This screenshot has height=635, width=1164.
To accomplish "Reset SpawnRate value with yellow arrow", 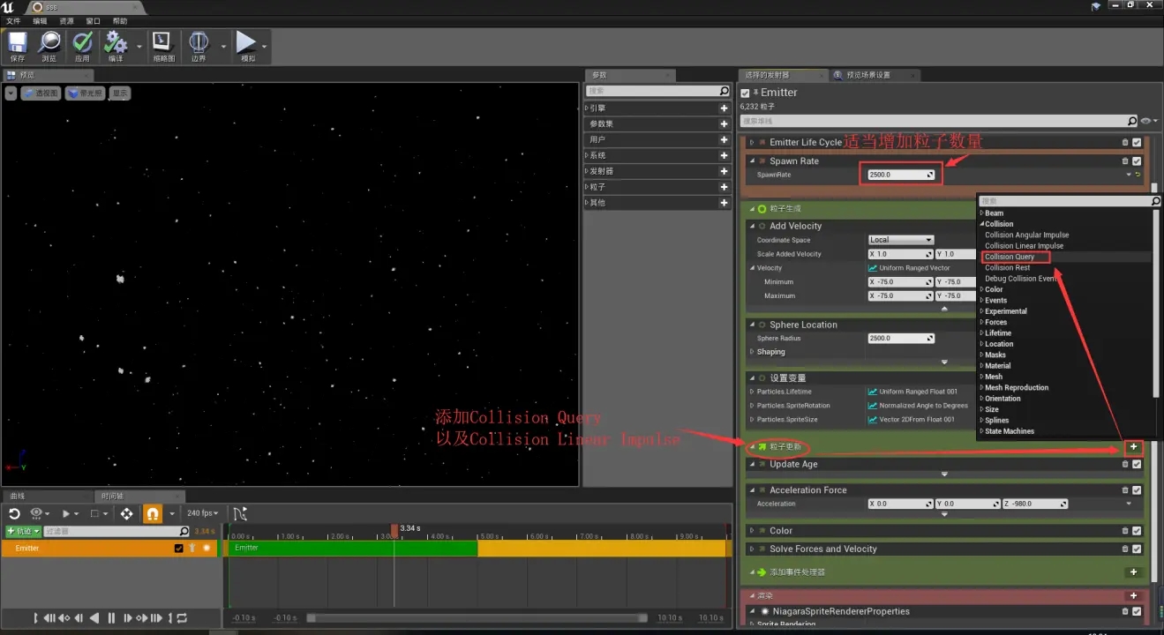I will 1138,175.
